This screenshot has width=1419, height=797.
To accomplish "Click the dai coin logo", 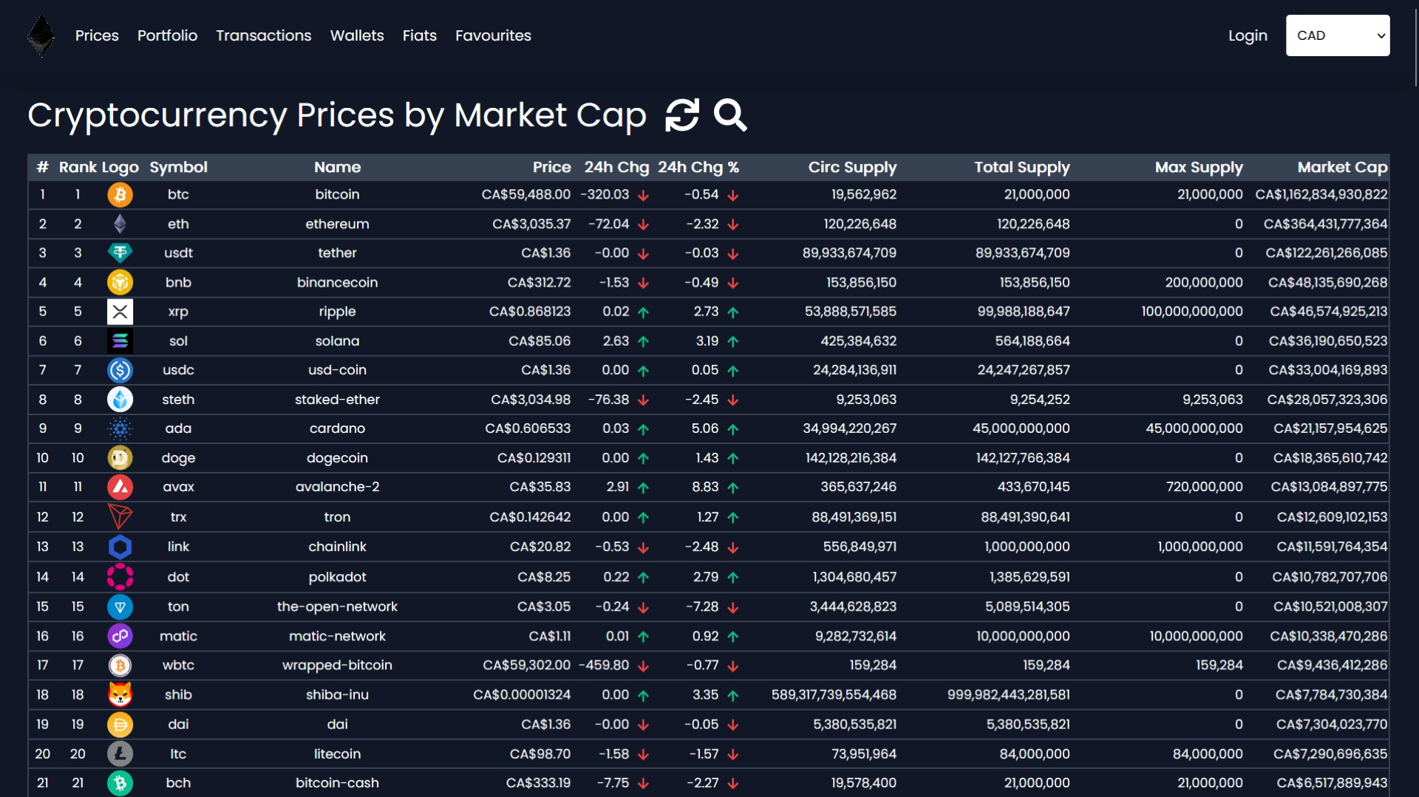I will tap(120, 725).
